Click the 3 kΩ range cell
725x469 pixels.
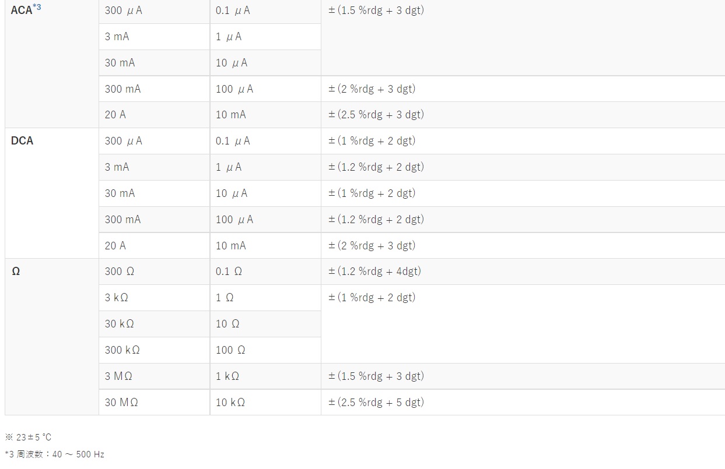pos(155,298)
